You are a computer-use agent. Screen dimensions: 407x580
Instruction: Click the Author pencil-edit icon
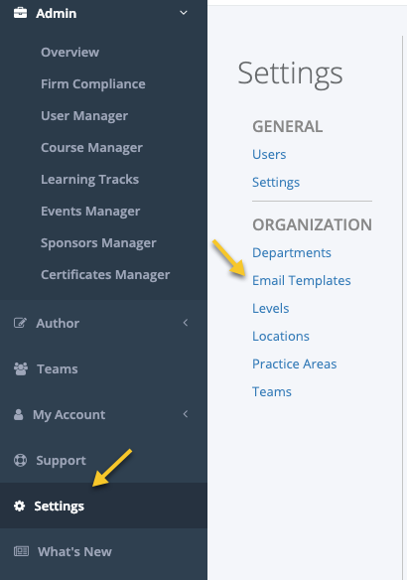pos(20,323)
